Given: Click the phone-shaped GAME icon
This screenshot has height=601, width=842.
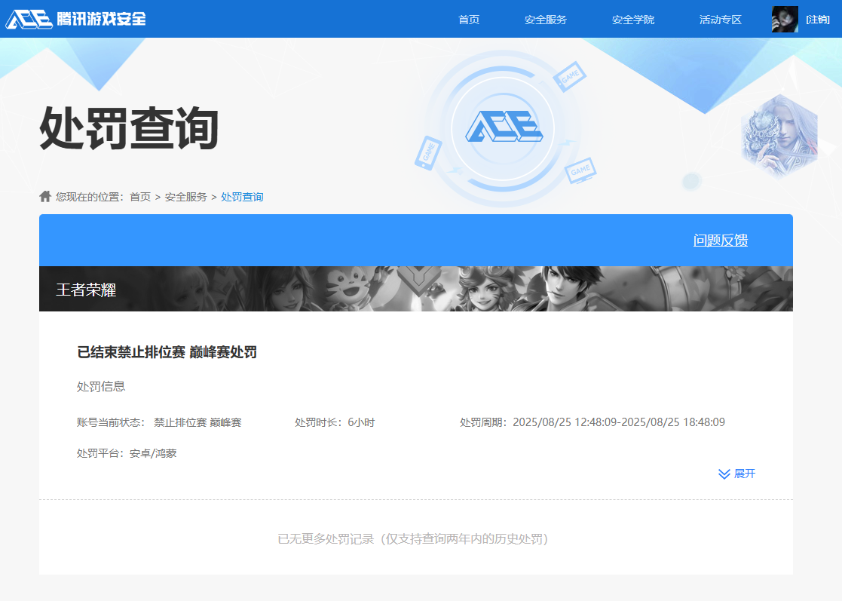Looking at the screenshot, I should click(x=427, y=152).
